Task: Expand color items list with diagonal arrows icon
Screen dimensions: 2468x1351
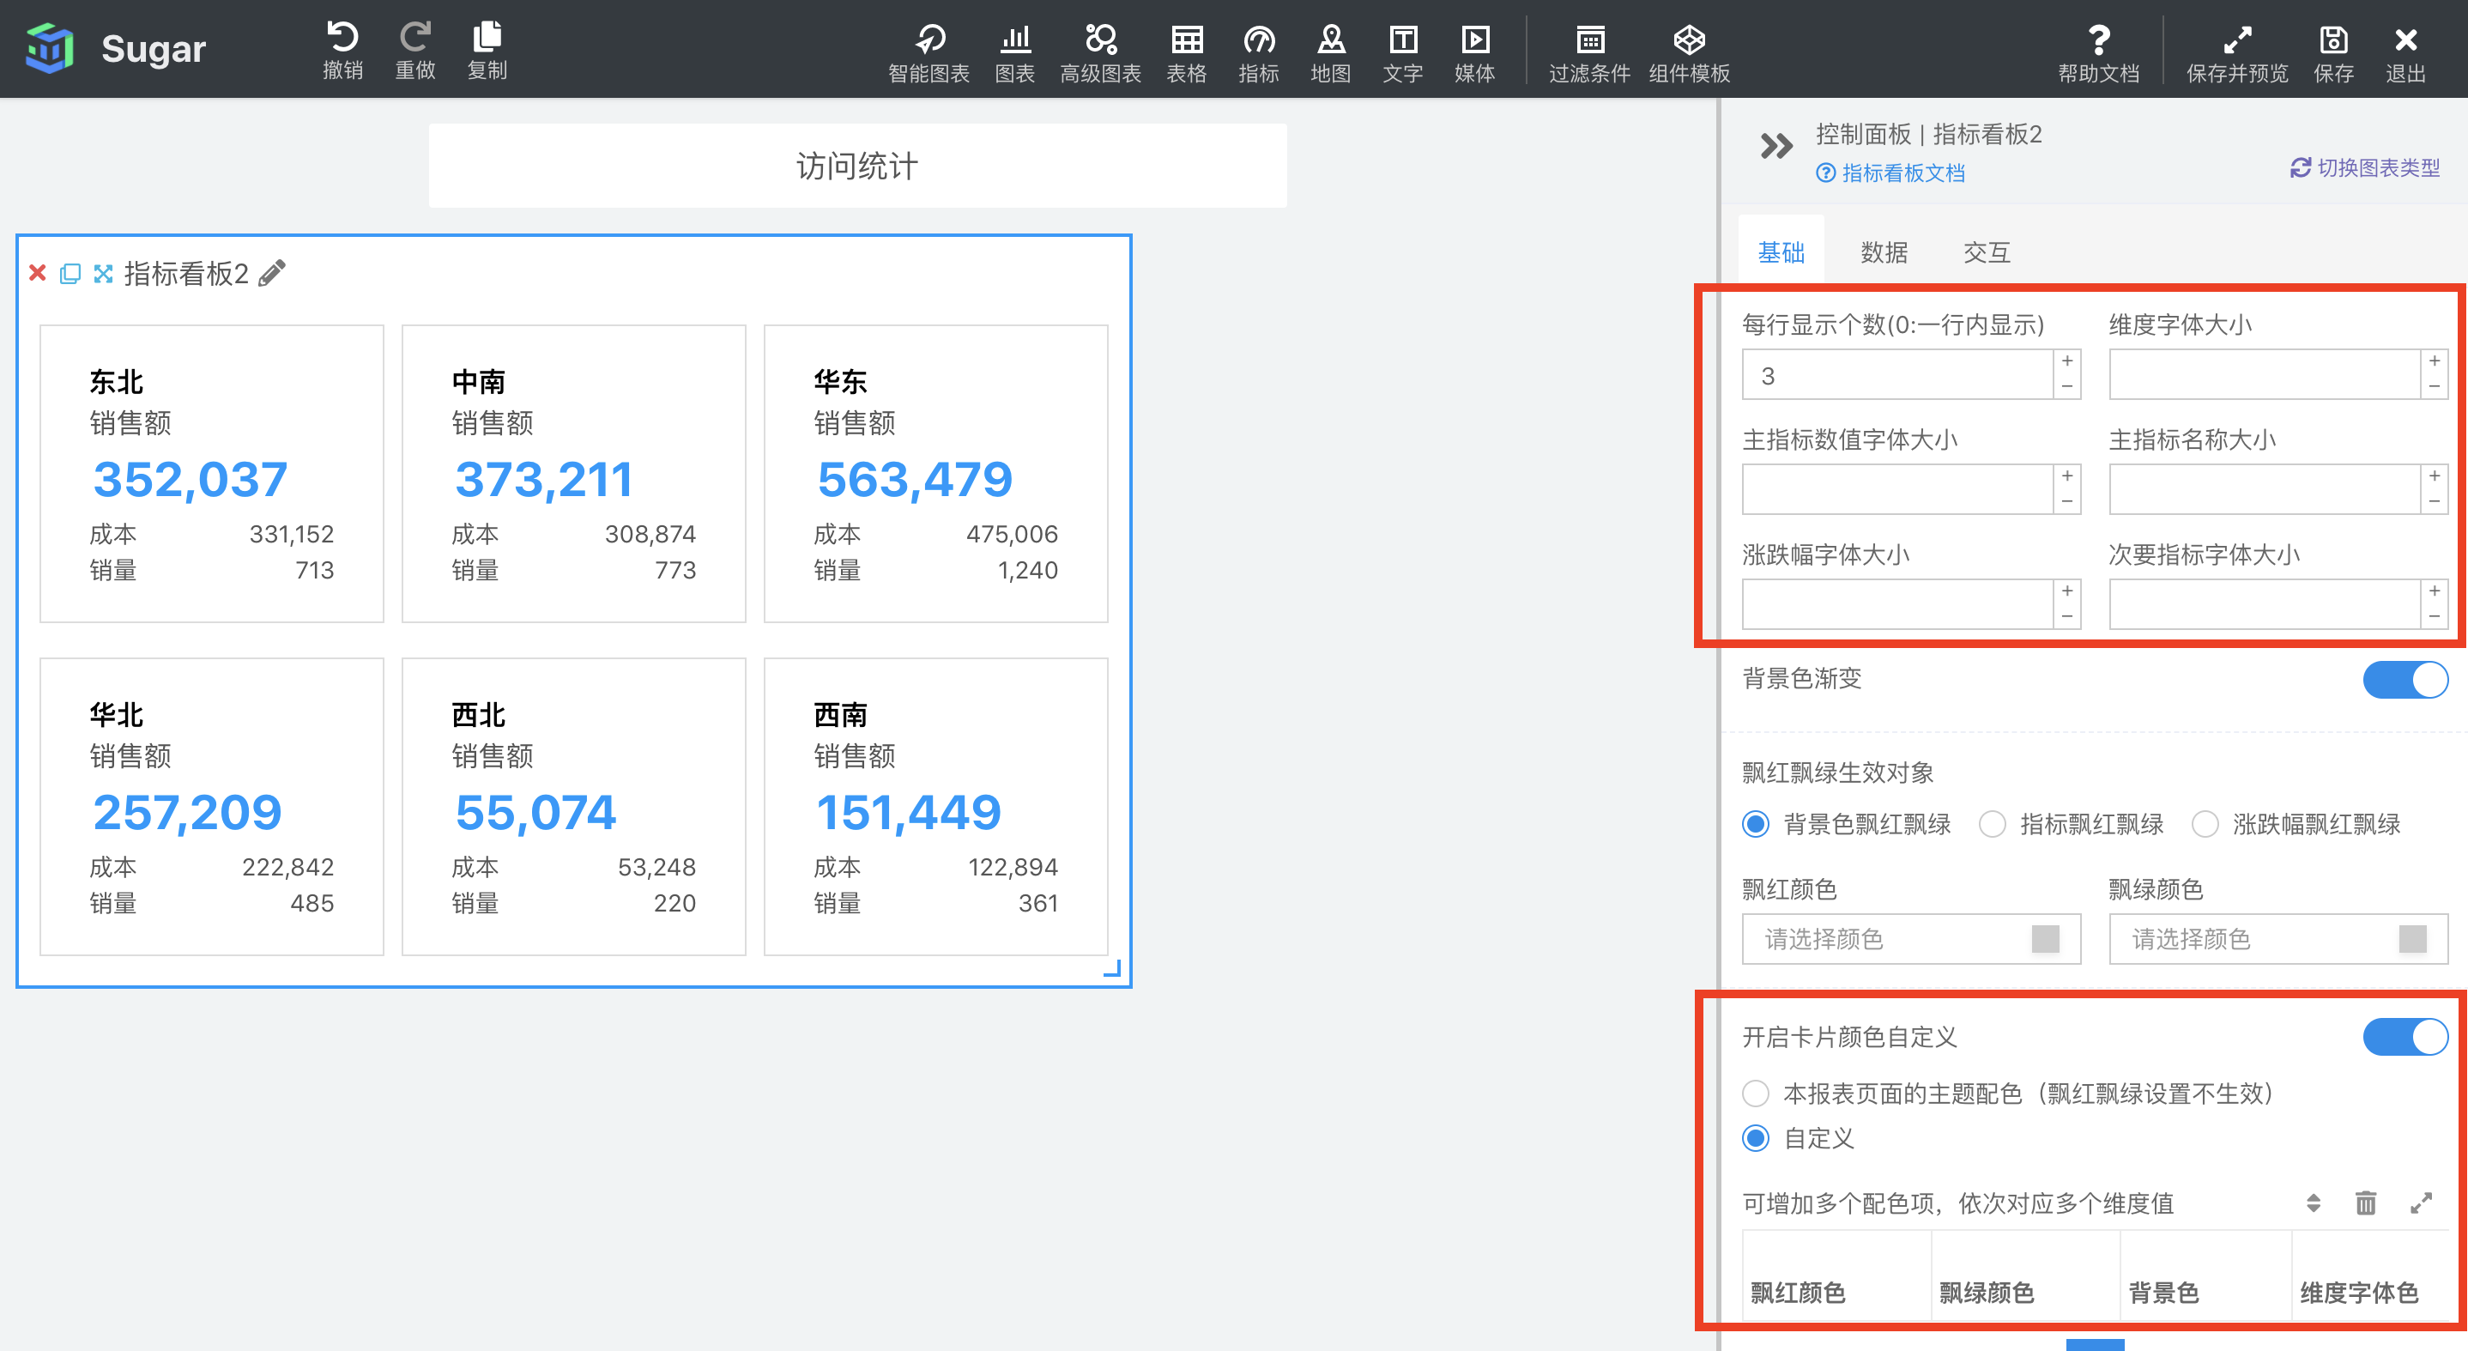Action: pos(2422,1203)
